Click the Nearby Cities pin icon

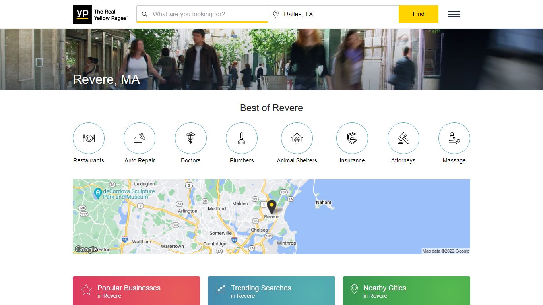coord(354,289)
